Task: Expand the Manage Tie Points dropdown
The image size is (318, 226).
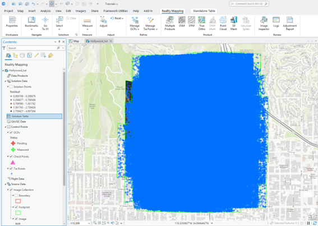Action: pyautogui.click(x=150, y=24)
